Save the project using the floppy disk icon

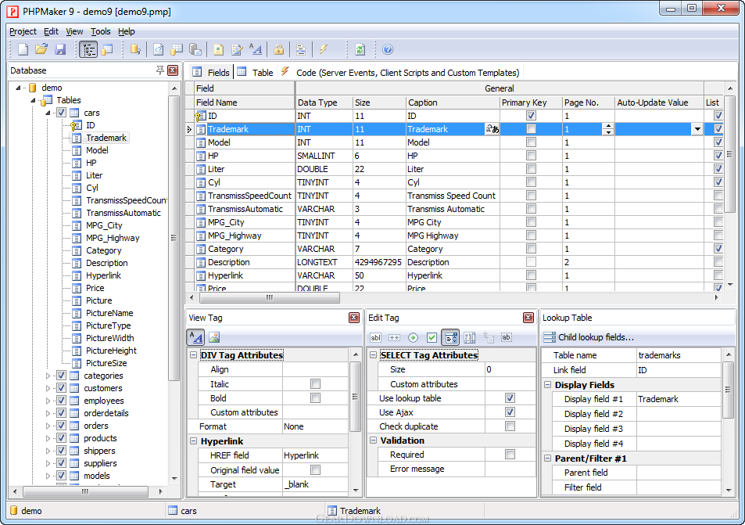60,49
